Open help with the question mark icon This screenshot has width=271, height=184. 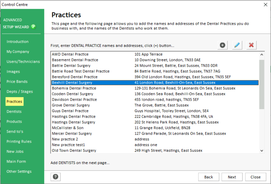pyautogui.click(x=55, y=177)
